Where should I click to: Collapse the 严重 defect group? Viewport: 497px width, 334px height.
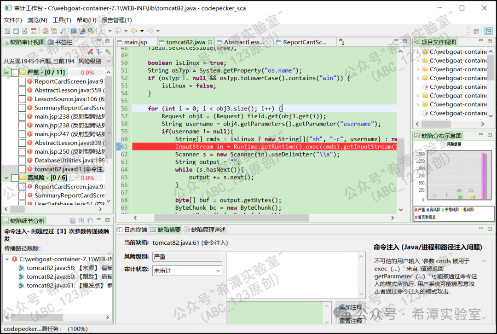click(6, 73)
